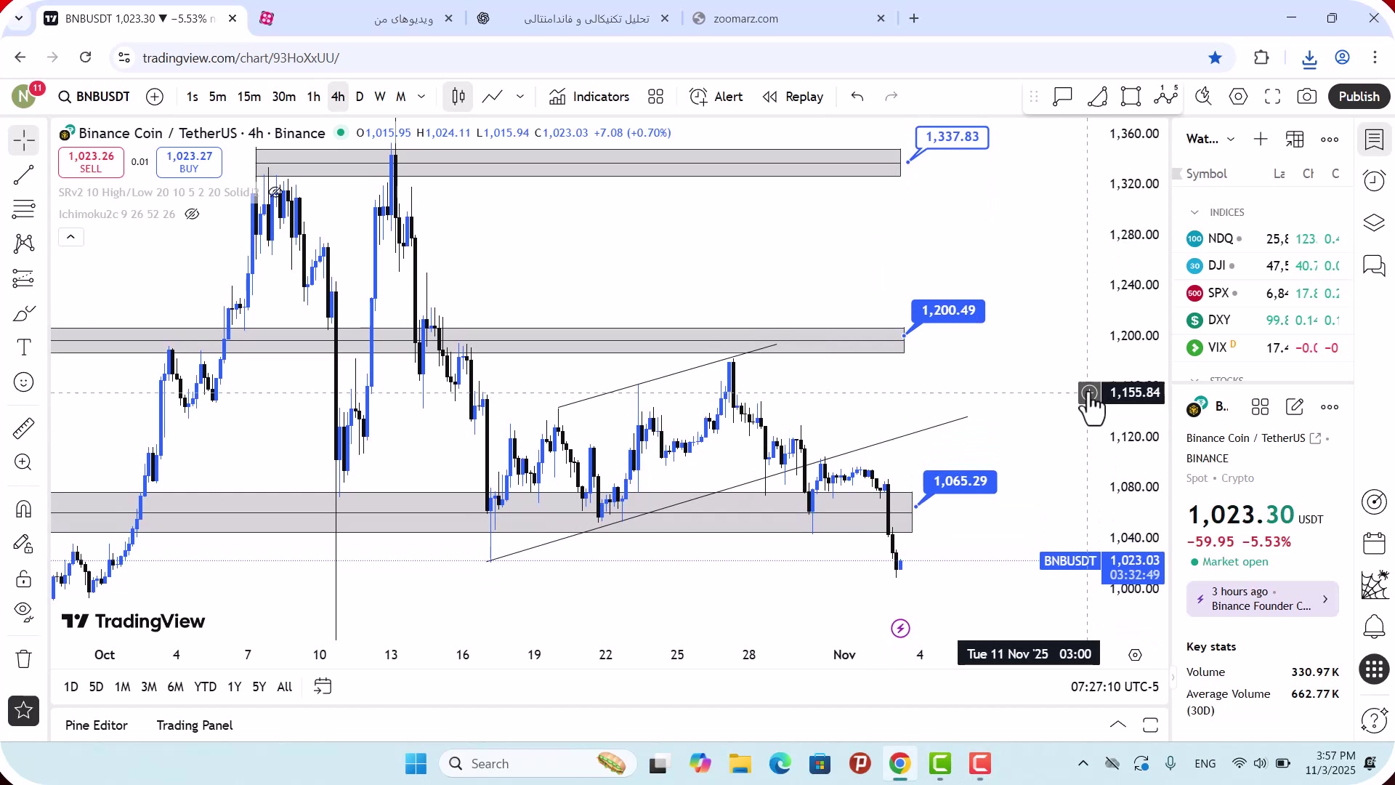
Task: Switch to 15m timeframe
Action: click(248, 97)
